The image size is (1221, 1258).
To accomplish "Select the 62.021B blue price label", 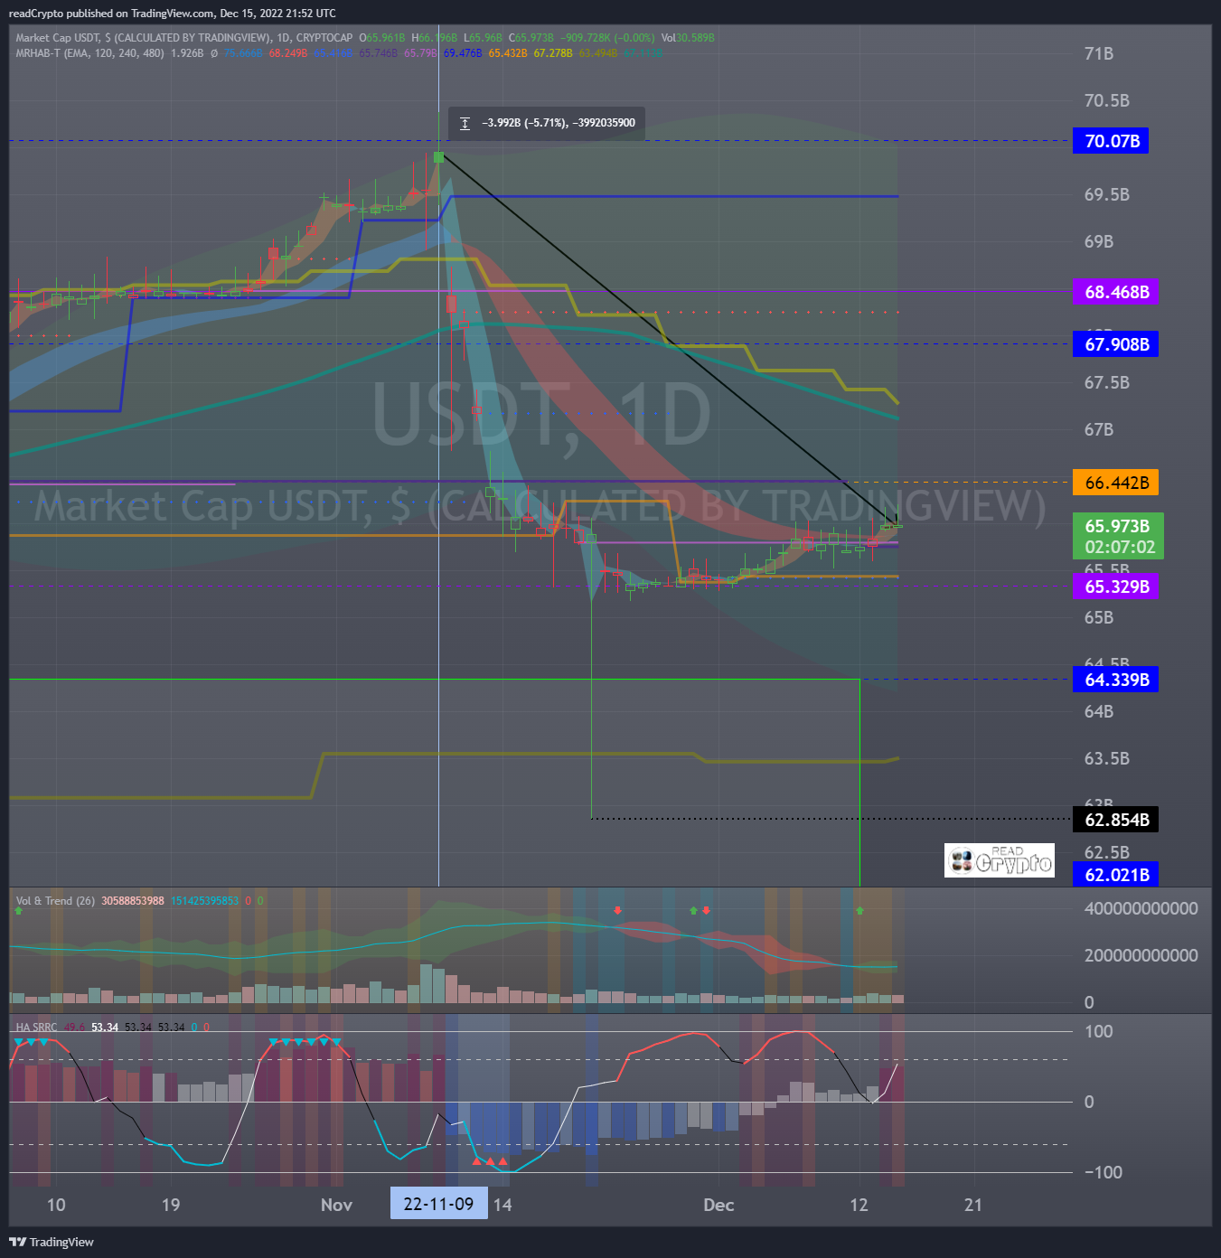I will 1115,875.
